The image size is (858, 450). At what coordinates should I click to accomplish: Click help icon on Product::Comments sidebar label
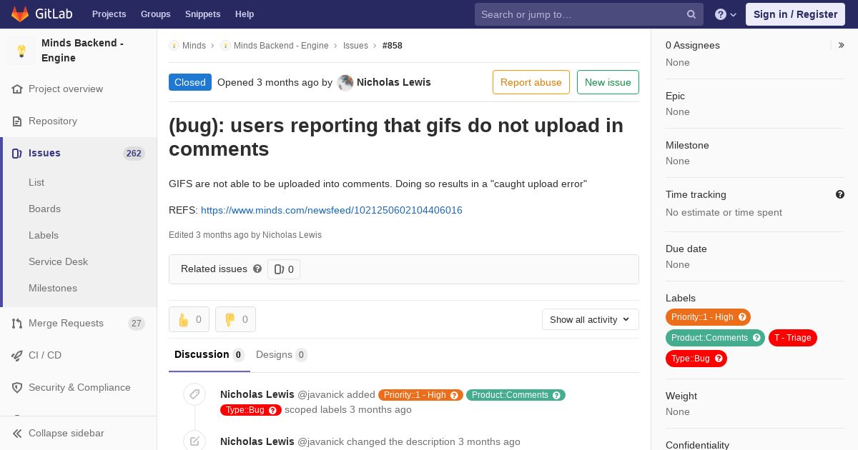coord(756,338)
